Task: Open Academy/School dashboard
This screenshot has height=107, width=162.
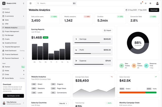Action: 13,43
